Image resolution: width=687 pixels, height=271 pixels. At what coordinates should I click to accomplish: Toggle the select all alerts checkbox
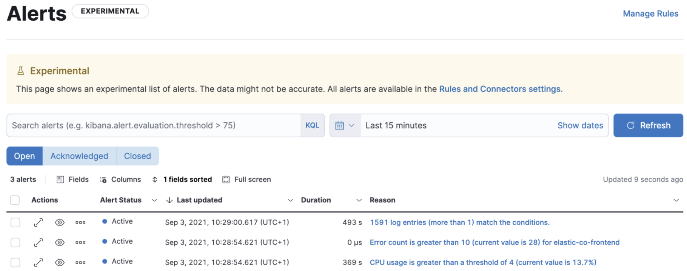point(15,200)
